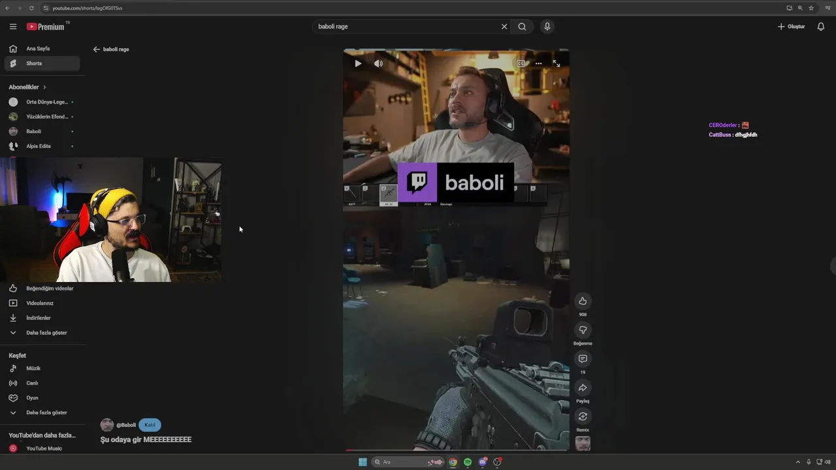
Task: Navigate back in the browser
Action: [x=7, y=8]
